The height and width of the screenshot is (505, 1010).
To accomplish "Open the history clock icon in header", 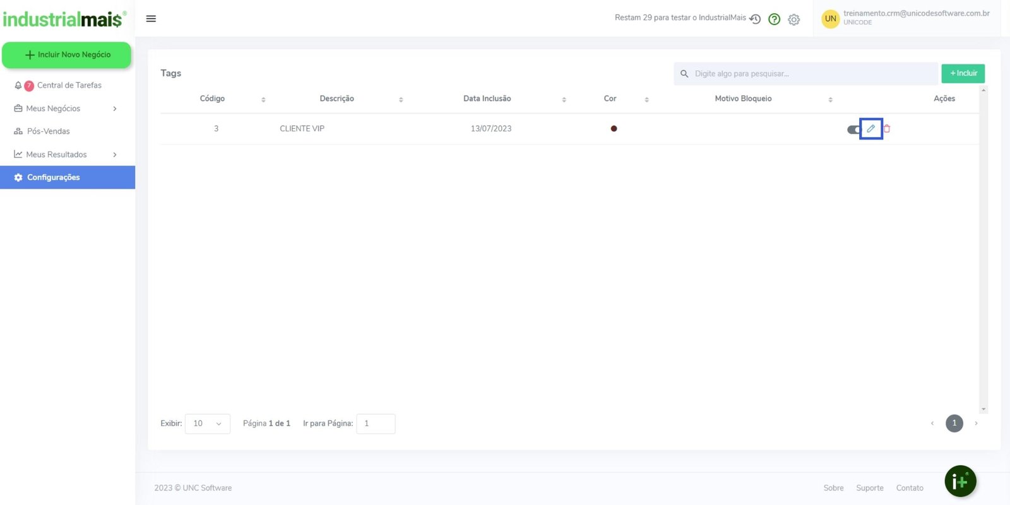I will [x=755, y=19].
